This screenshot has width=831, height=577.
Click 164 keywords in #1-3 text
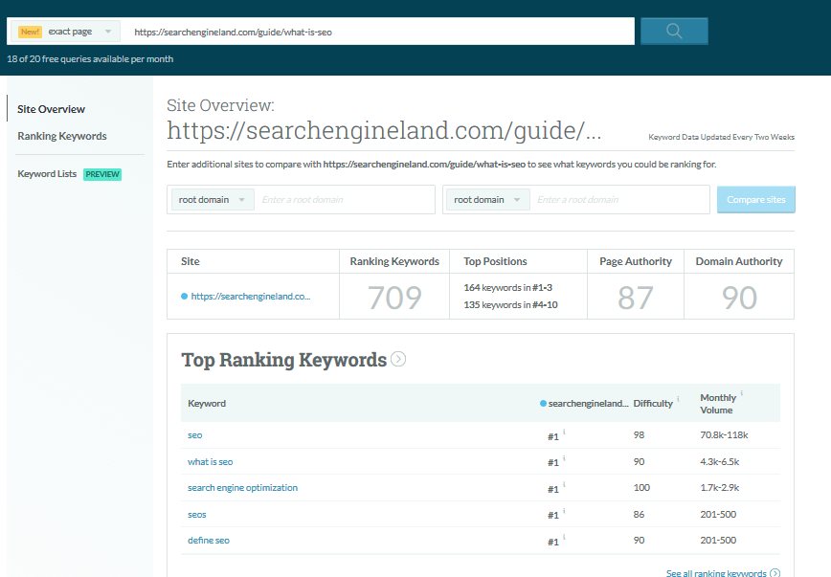coord(507,288)
